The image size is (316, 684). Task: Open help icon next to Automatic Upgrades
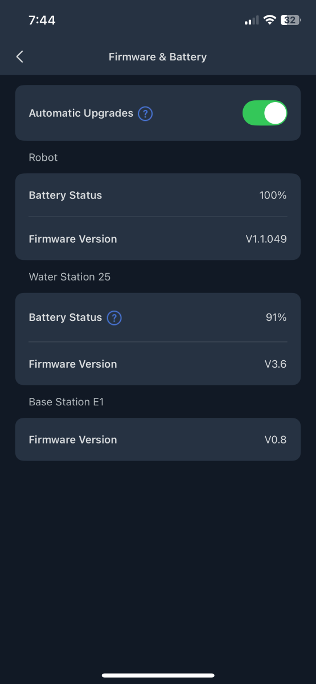coord(146,113)
